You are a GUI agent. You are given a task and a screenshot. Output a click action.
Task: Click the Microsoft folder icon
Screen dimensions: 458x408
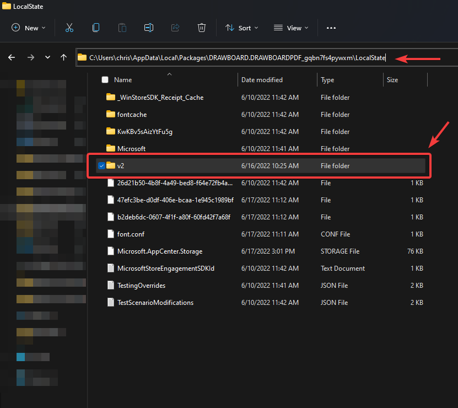[x=110, y=148]
